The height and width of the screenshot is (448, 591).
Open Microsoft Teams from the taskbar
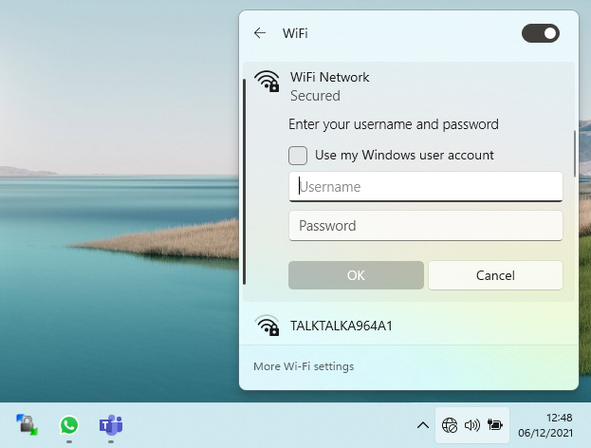click(111, 425)
